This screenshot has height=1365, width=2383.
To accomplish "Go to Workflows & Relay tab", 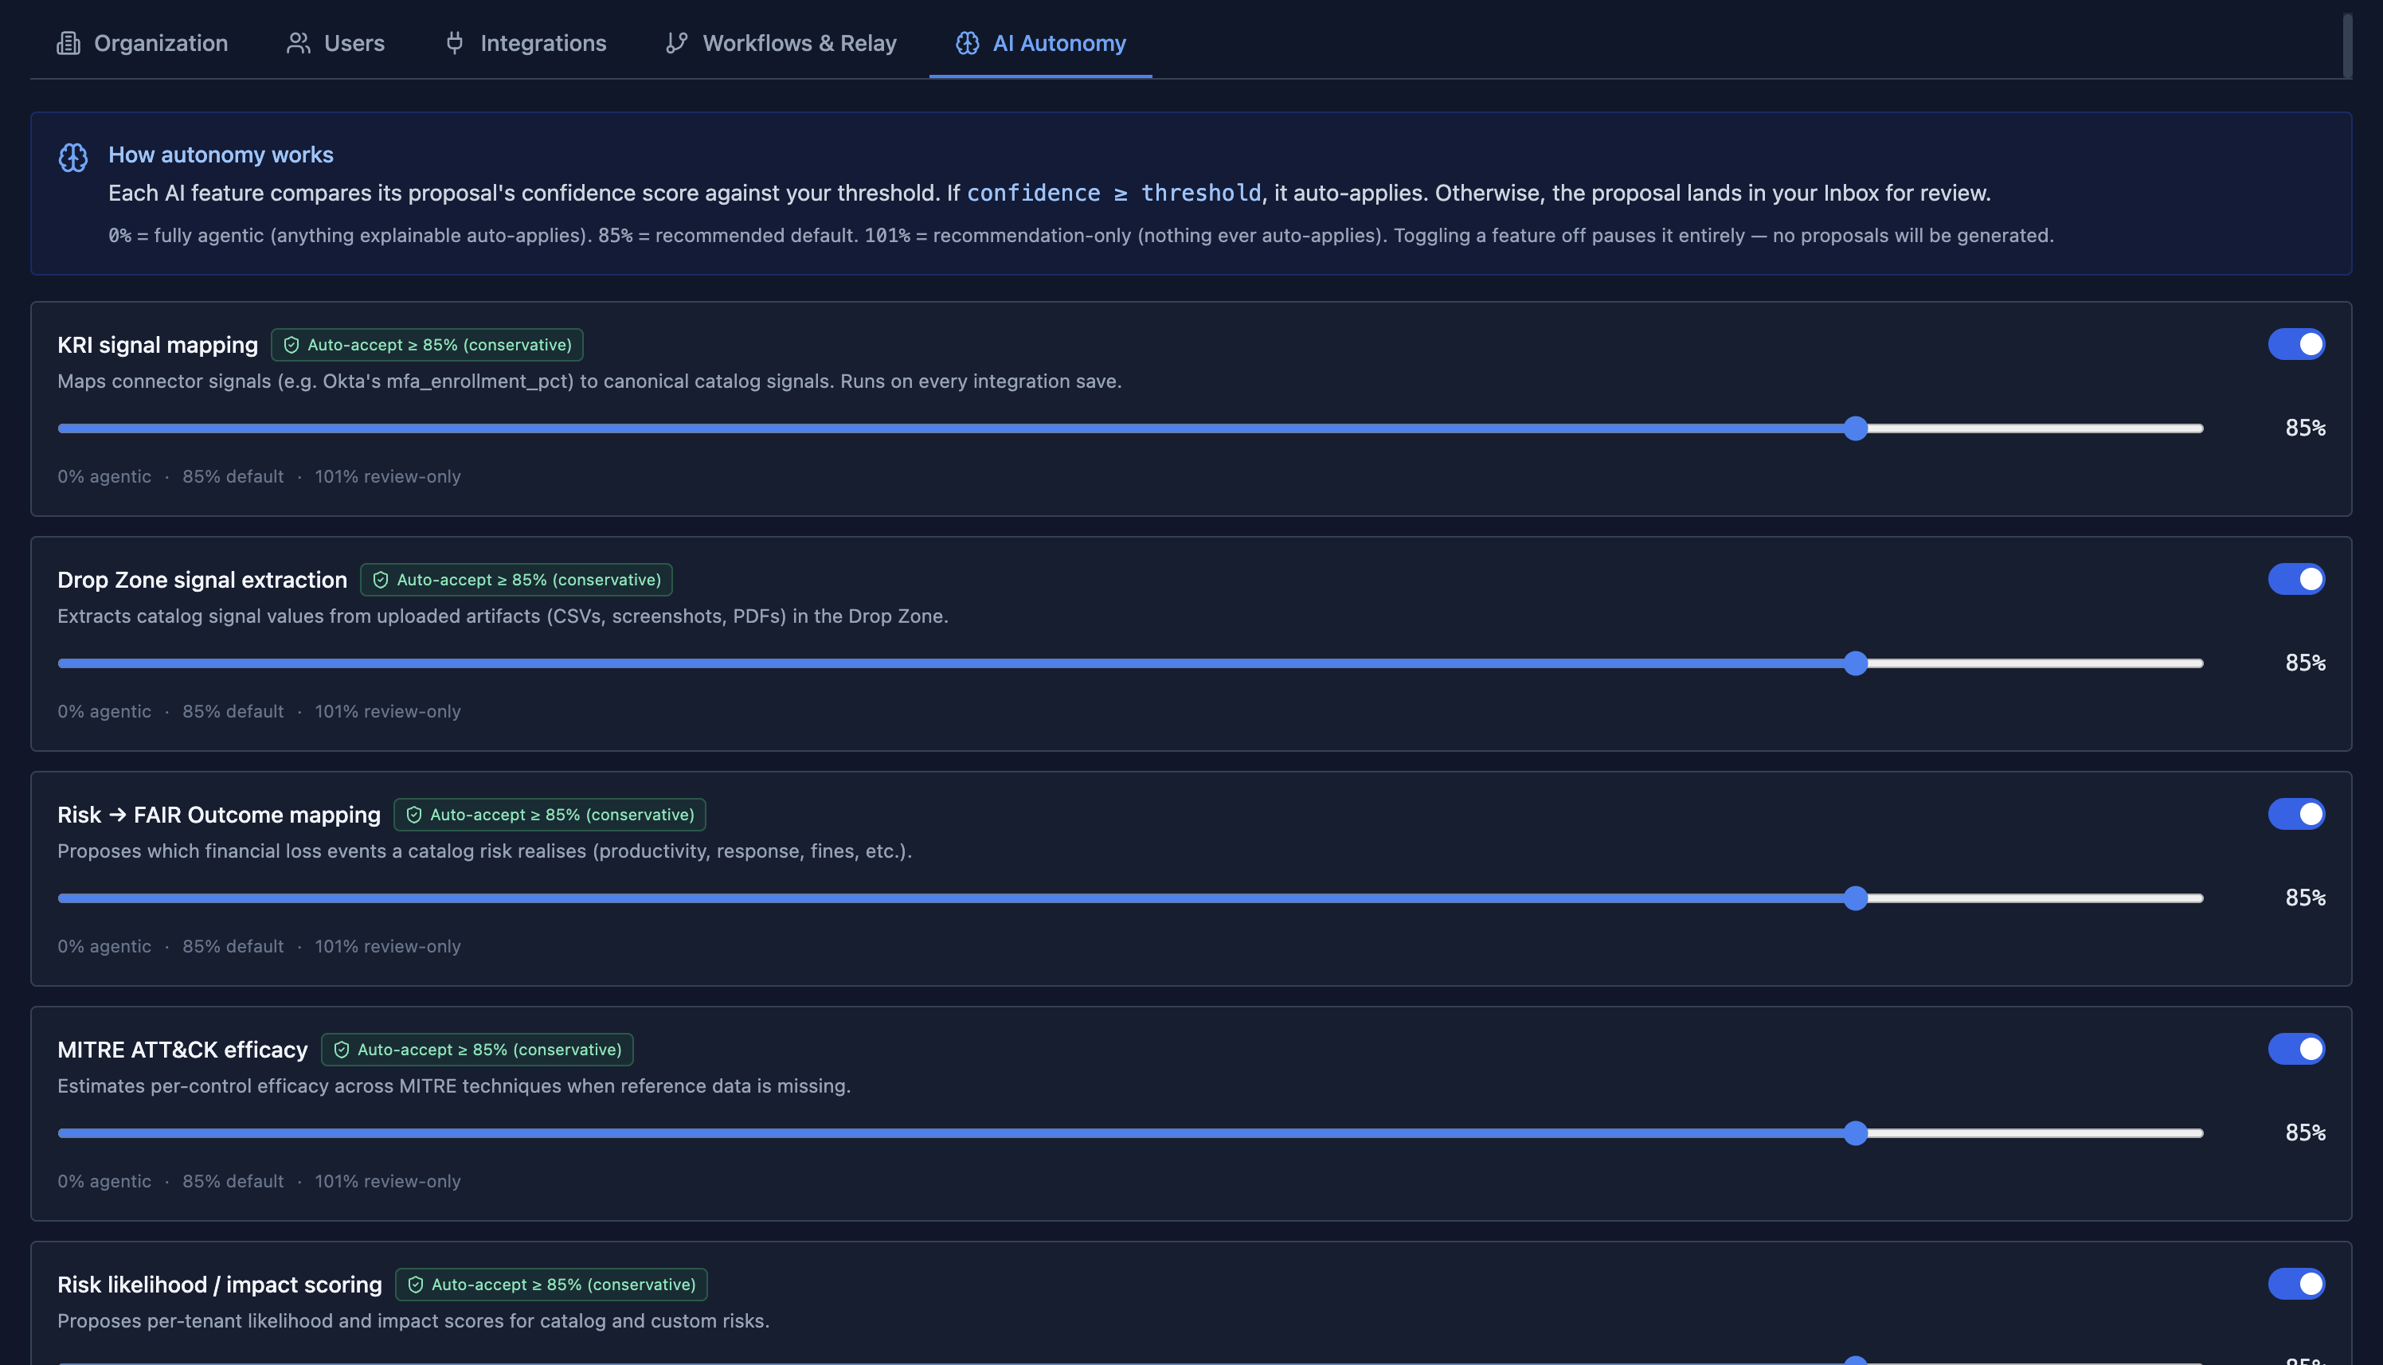I will pyautogui.click(x=781, y=43).
